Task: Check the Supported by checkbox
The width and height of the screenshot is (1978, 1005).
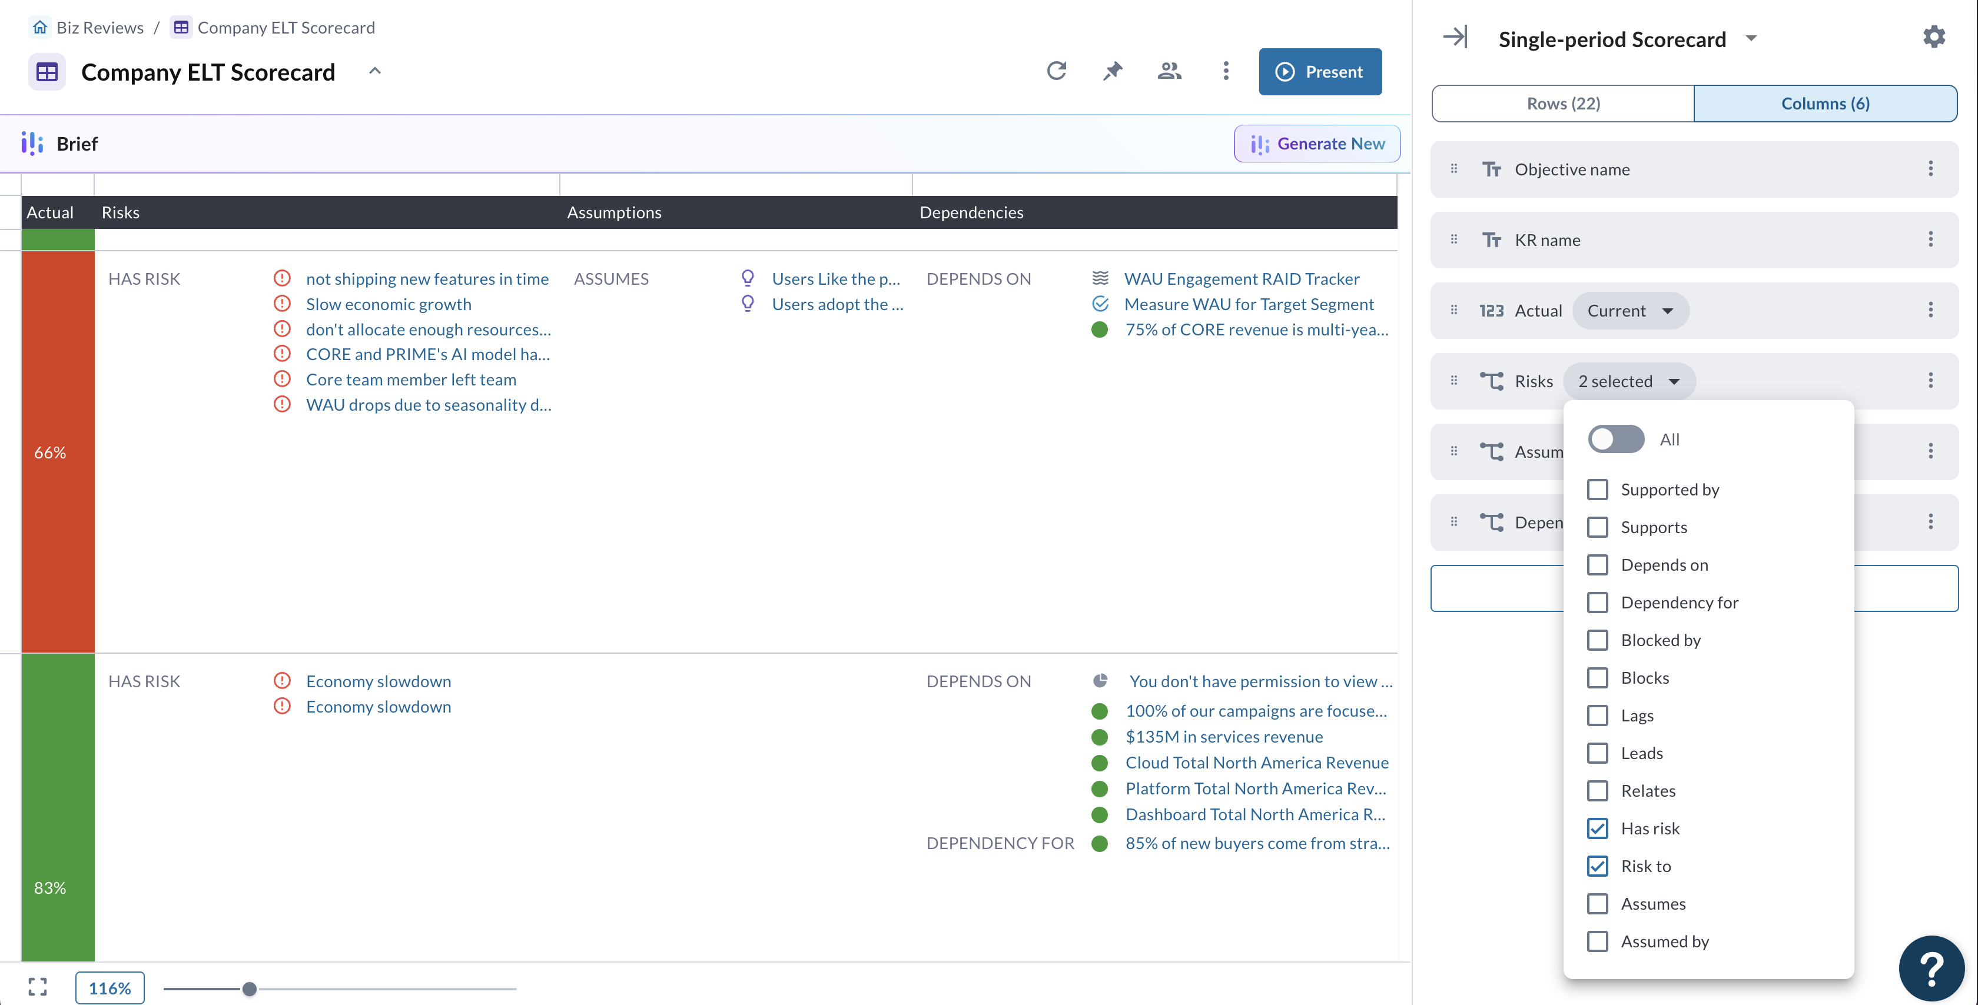Action: pyautogui.click(x=1597, y=489)
